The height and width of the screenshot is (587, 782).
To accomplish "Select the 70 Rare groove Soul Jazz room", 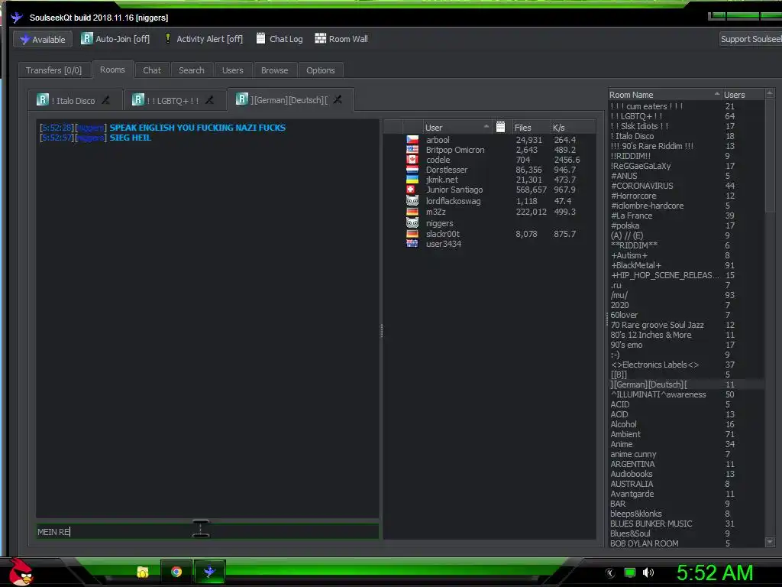I will (687, 325).
